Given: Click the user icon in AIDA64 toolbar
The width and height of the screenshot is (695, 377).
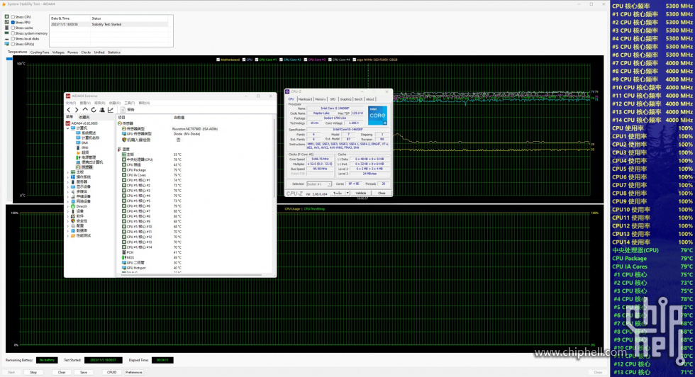Looking at the screenshot, I should click(x=102, y=110).
